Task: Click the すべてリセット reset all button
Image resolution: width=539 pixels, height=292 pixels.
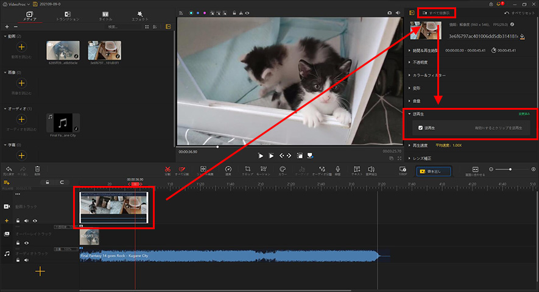Action: [519, 13]
